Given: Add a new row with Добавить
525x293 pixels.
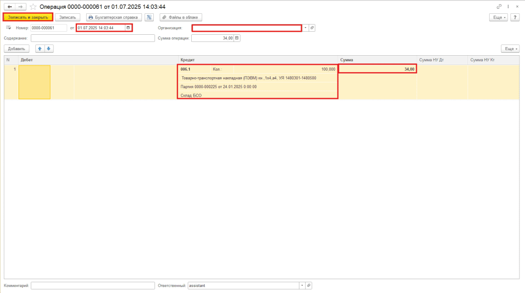Looking at the screenshot, I should 16,49.
